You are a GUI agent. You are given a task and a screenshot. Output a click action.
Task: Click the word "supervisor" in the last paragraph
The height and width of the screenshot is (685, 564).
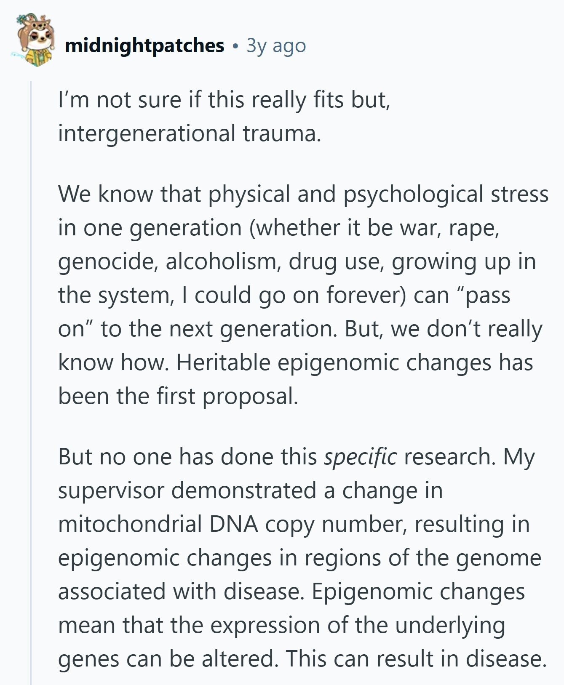pyautogui.click(x=111, y=491)
